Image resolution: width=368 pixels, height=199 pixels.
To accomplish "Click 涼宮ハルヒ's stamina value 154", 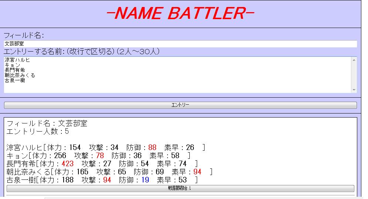I will click(75, 147).
